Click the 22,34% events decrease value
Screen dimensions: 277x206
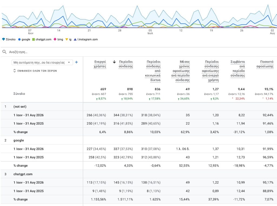pos(240,99)
